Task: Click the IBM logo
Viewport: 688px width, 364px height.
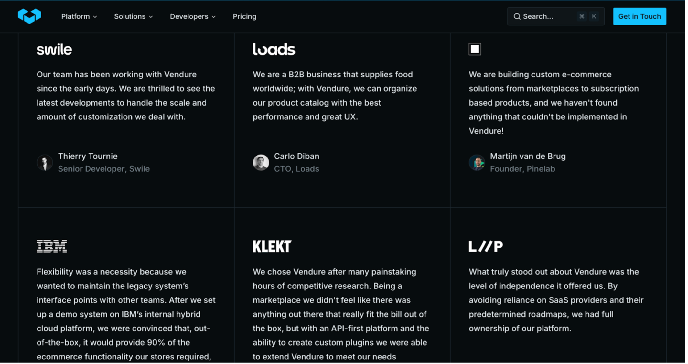Action: coord(52,247)
